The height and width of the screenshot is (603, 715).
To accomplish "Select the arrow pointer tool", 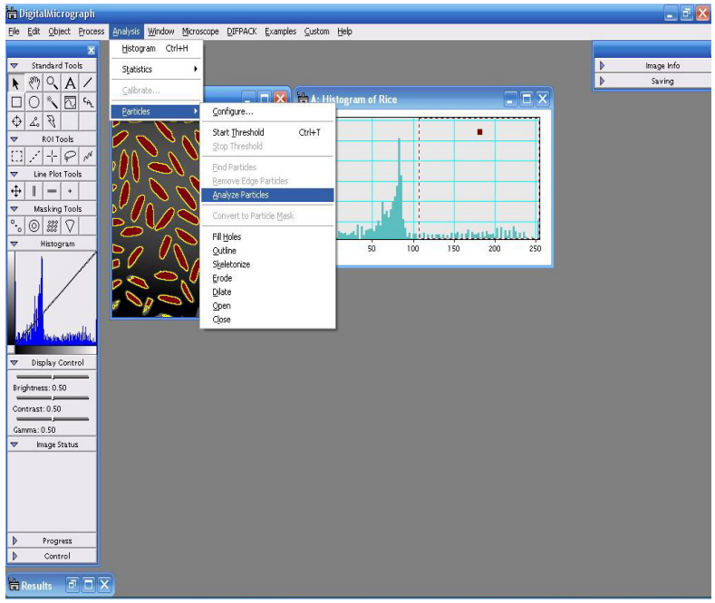I will tap(16, 83).
